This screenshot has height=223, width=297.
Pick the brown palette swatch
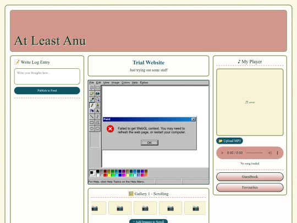click(x=146, y=171)
